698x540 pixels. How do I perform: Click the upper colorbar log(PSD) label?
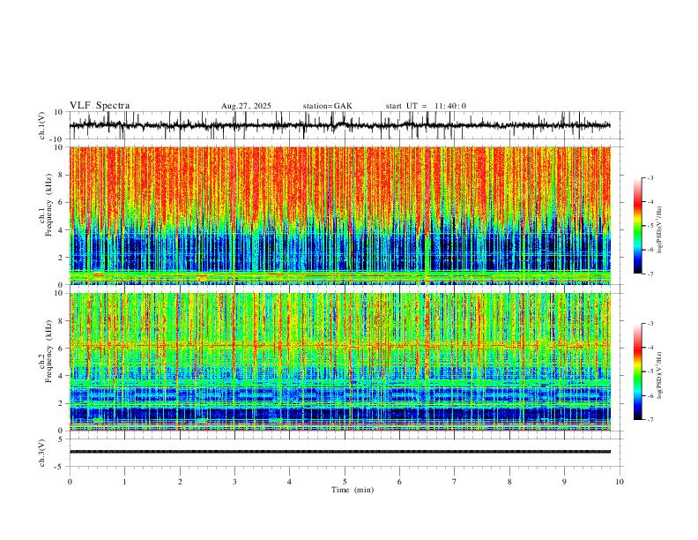tap(660, 230)
